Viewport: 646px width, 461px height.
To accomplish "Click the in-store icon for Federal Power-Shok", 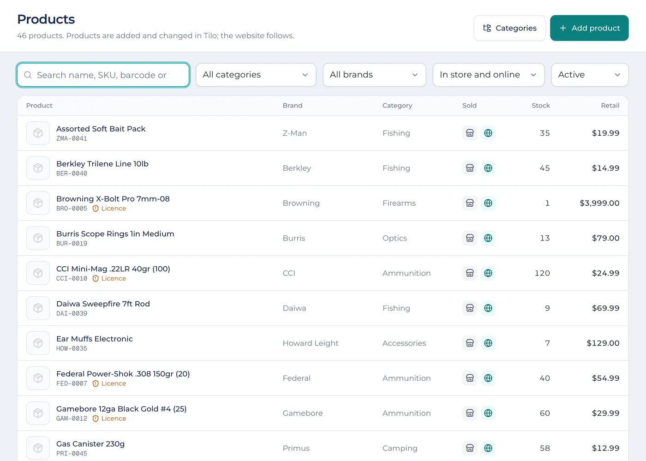I will (470, 378).
